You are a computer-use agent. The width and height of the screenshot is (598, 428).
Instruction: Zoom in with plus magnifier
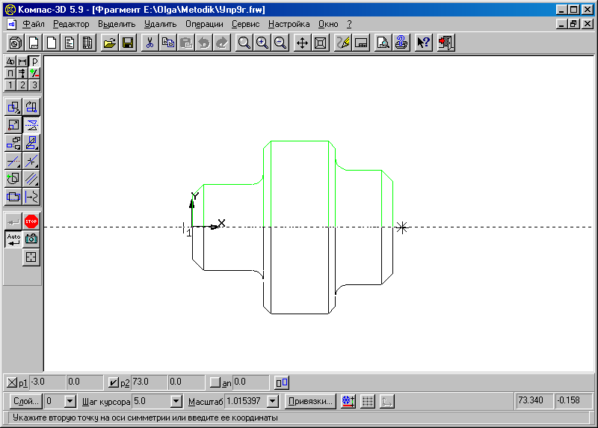tap(262, 43)
